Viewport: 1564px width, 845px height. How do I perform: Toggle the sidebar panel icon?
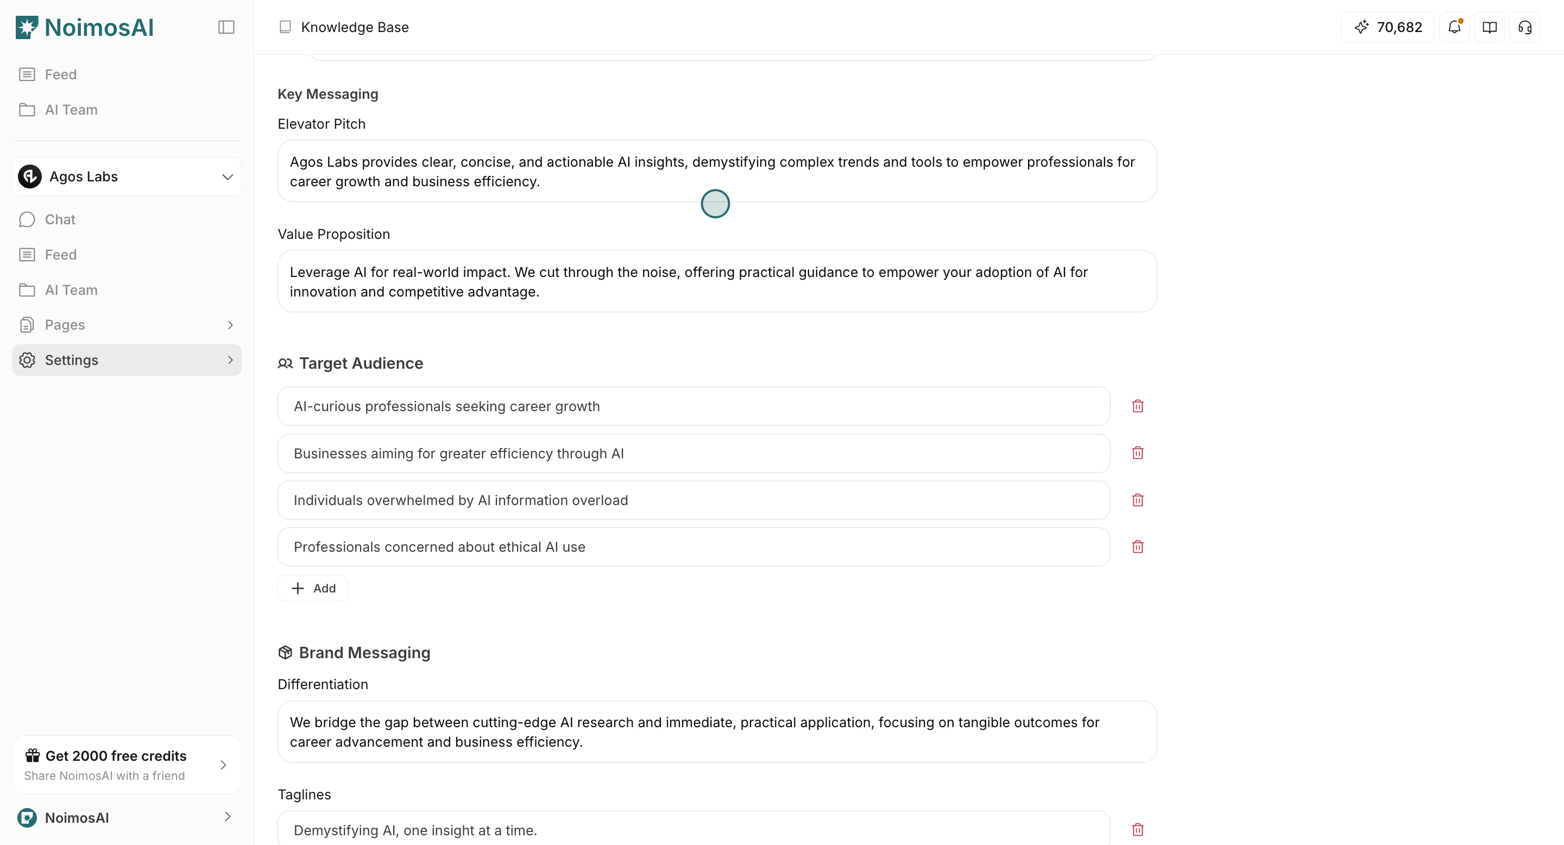226,27
